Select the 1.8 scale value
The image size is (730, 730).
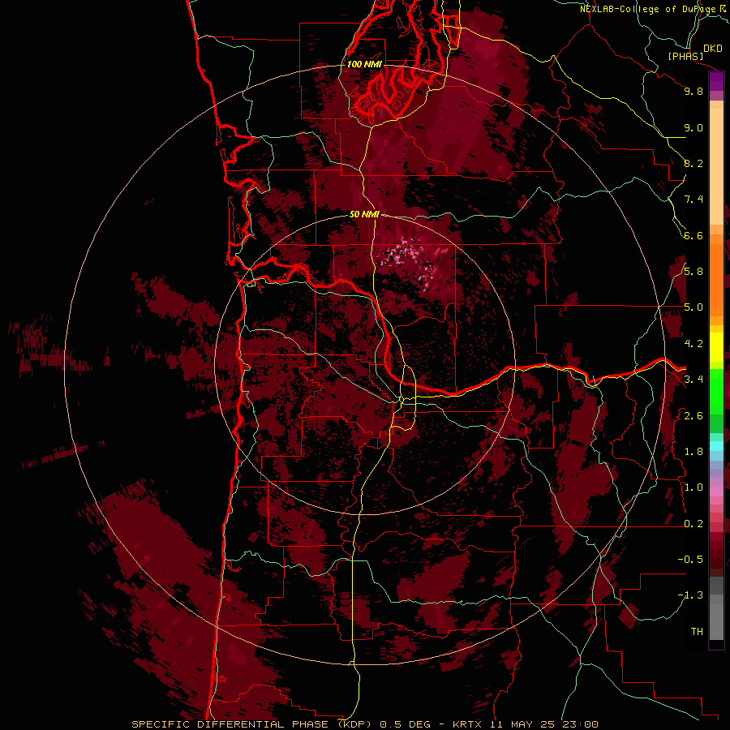[693, 452]
